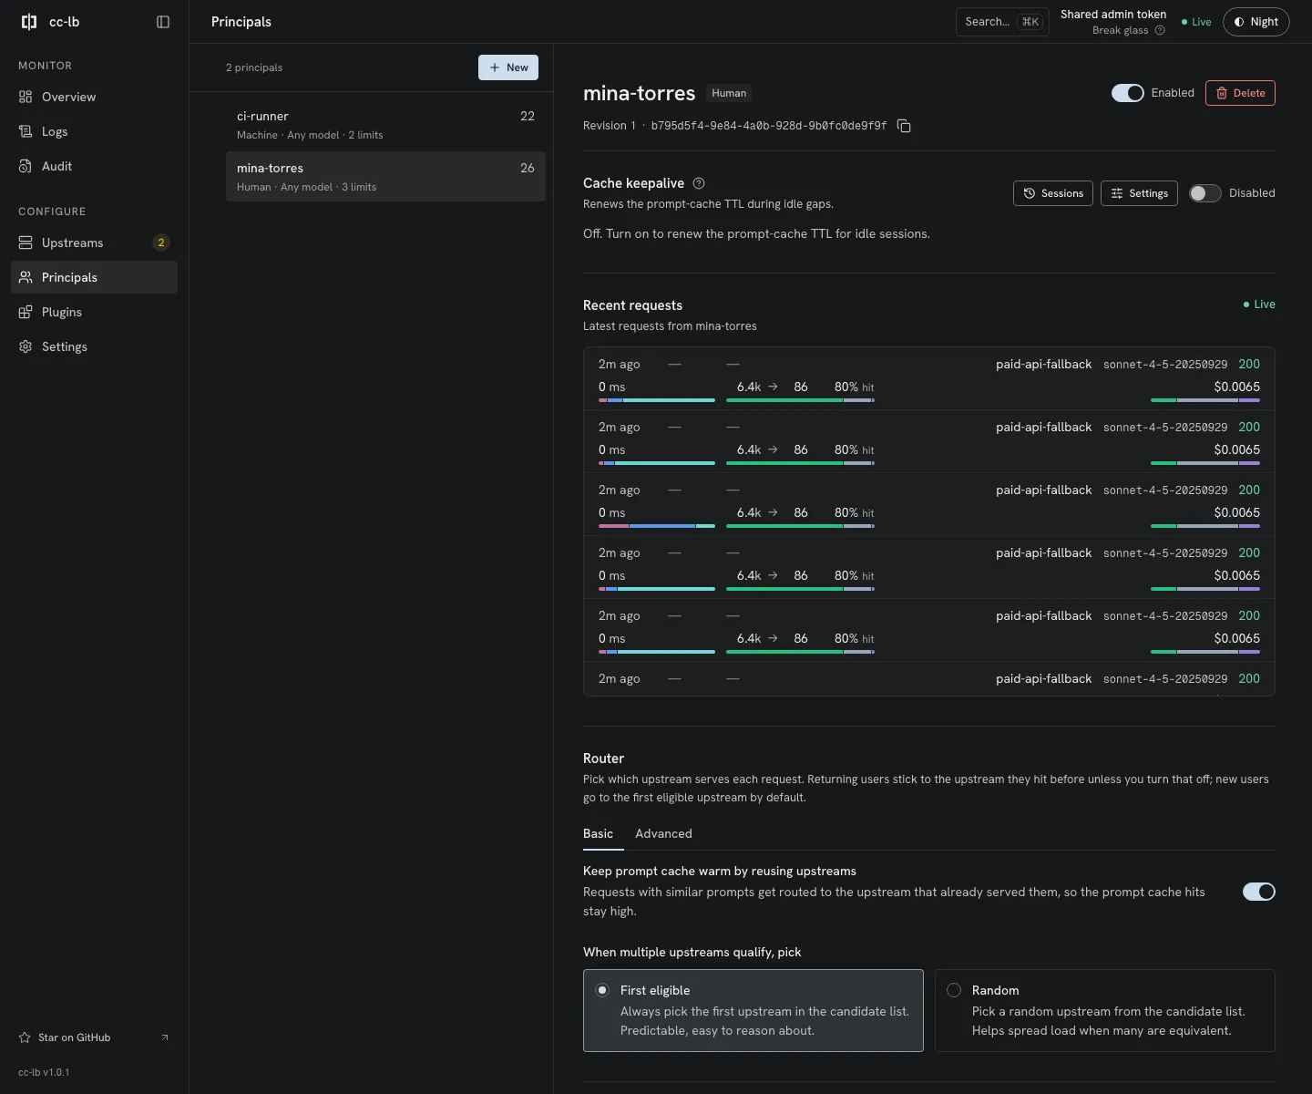The height and width of the screenshot is (1094, 1312).
Task: Select the First eligible radio option
Action: (753, 1010)
